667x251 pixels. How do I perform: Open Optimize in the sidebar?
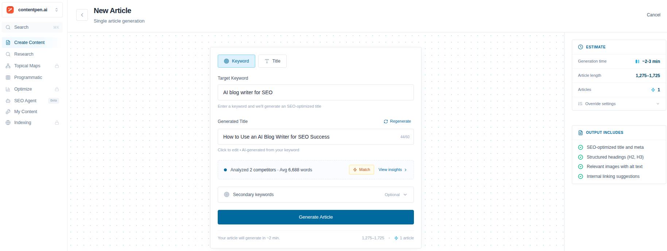32,89
